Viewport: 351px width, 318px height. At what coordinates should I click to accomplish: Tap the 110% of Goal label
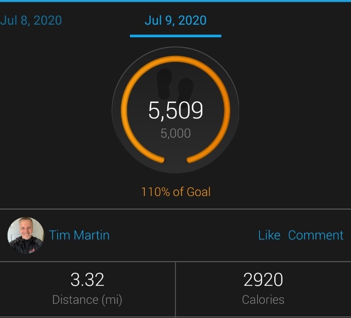(175, 192)
